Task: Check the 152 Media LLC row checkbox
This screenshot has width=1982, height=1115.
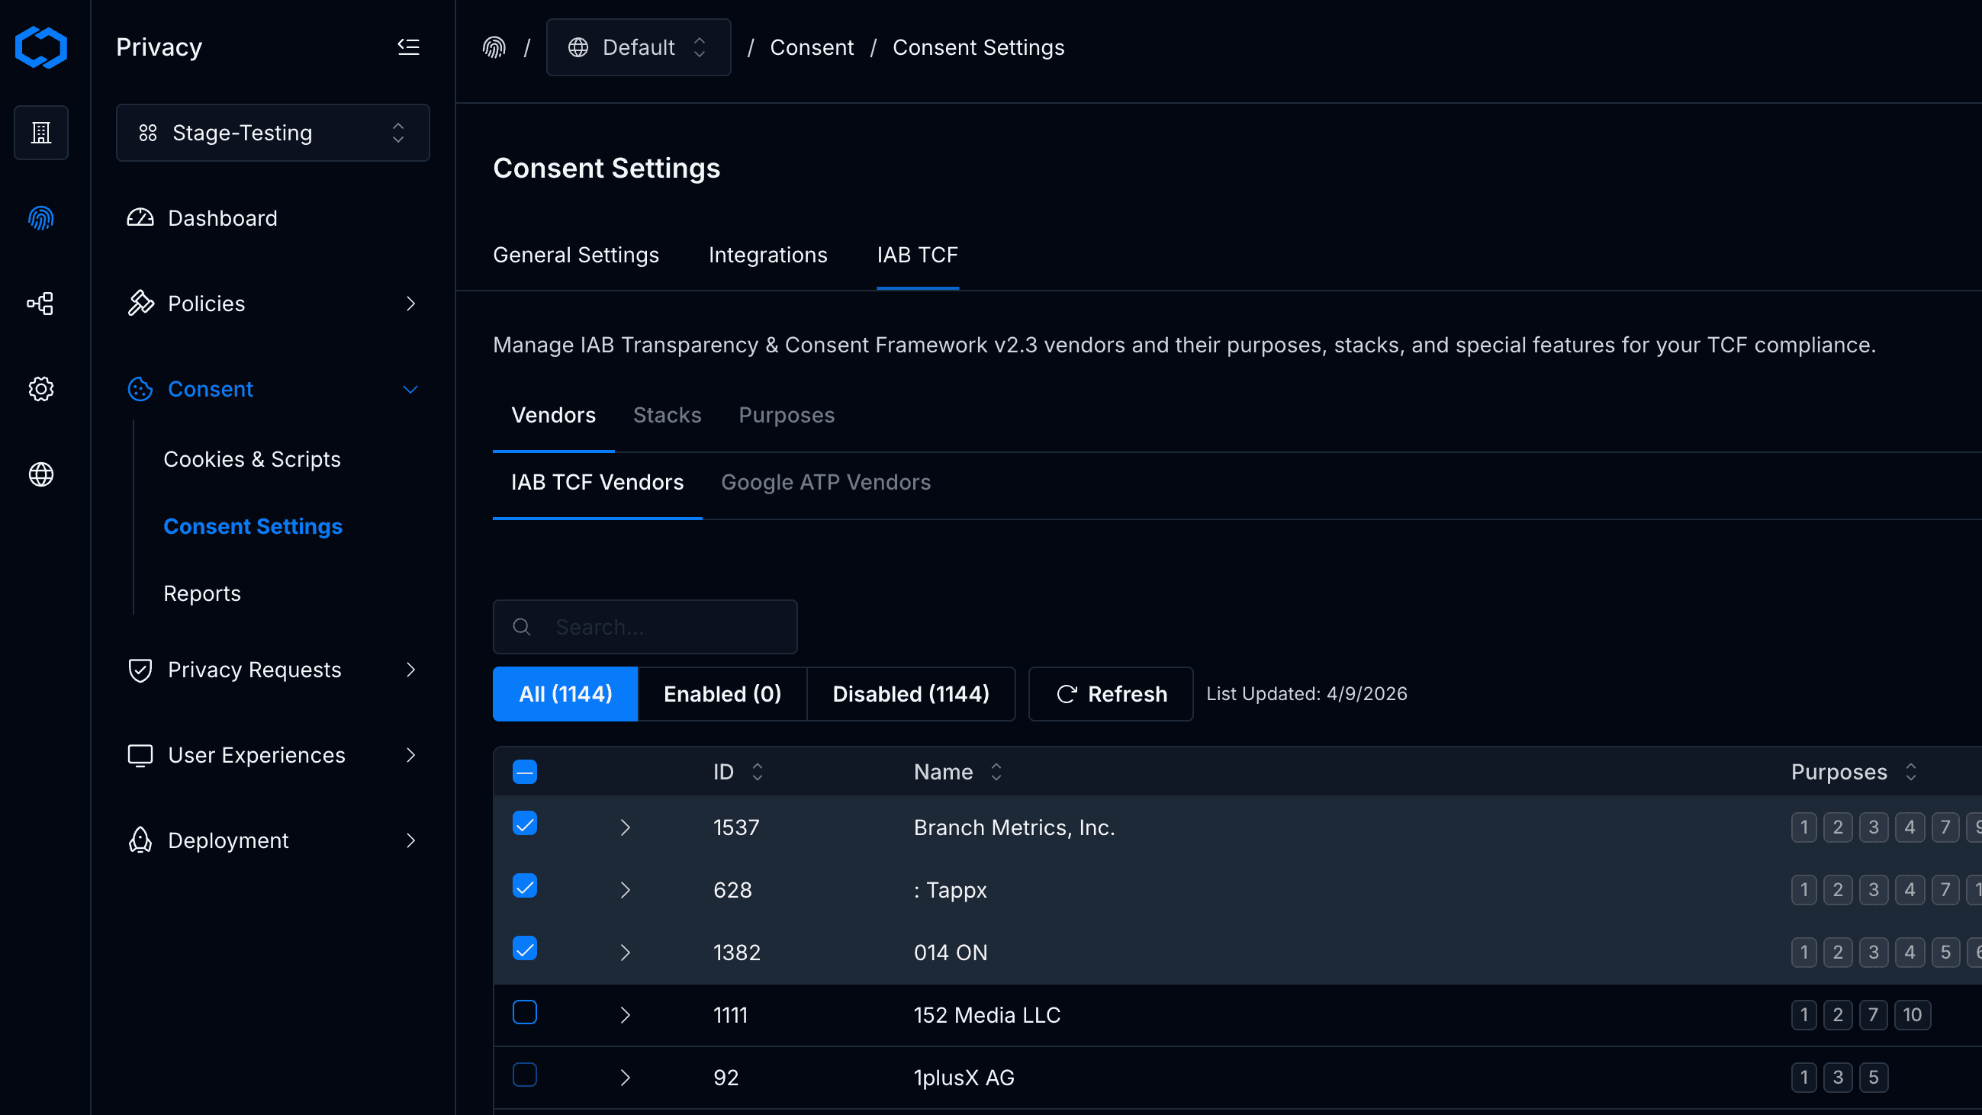Action: click(525, 1012)
